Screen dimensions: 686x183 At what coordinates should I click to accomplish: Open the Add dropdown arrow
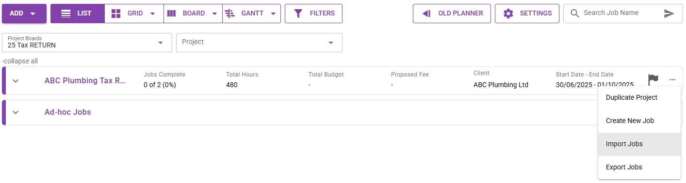[33, 14]
